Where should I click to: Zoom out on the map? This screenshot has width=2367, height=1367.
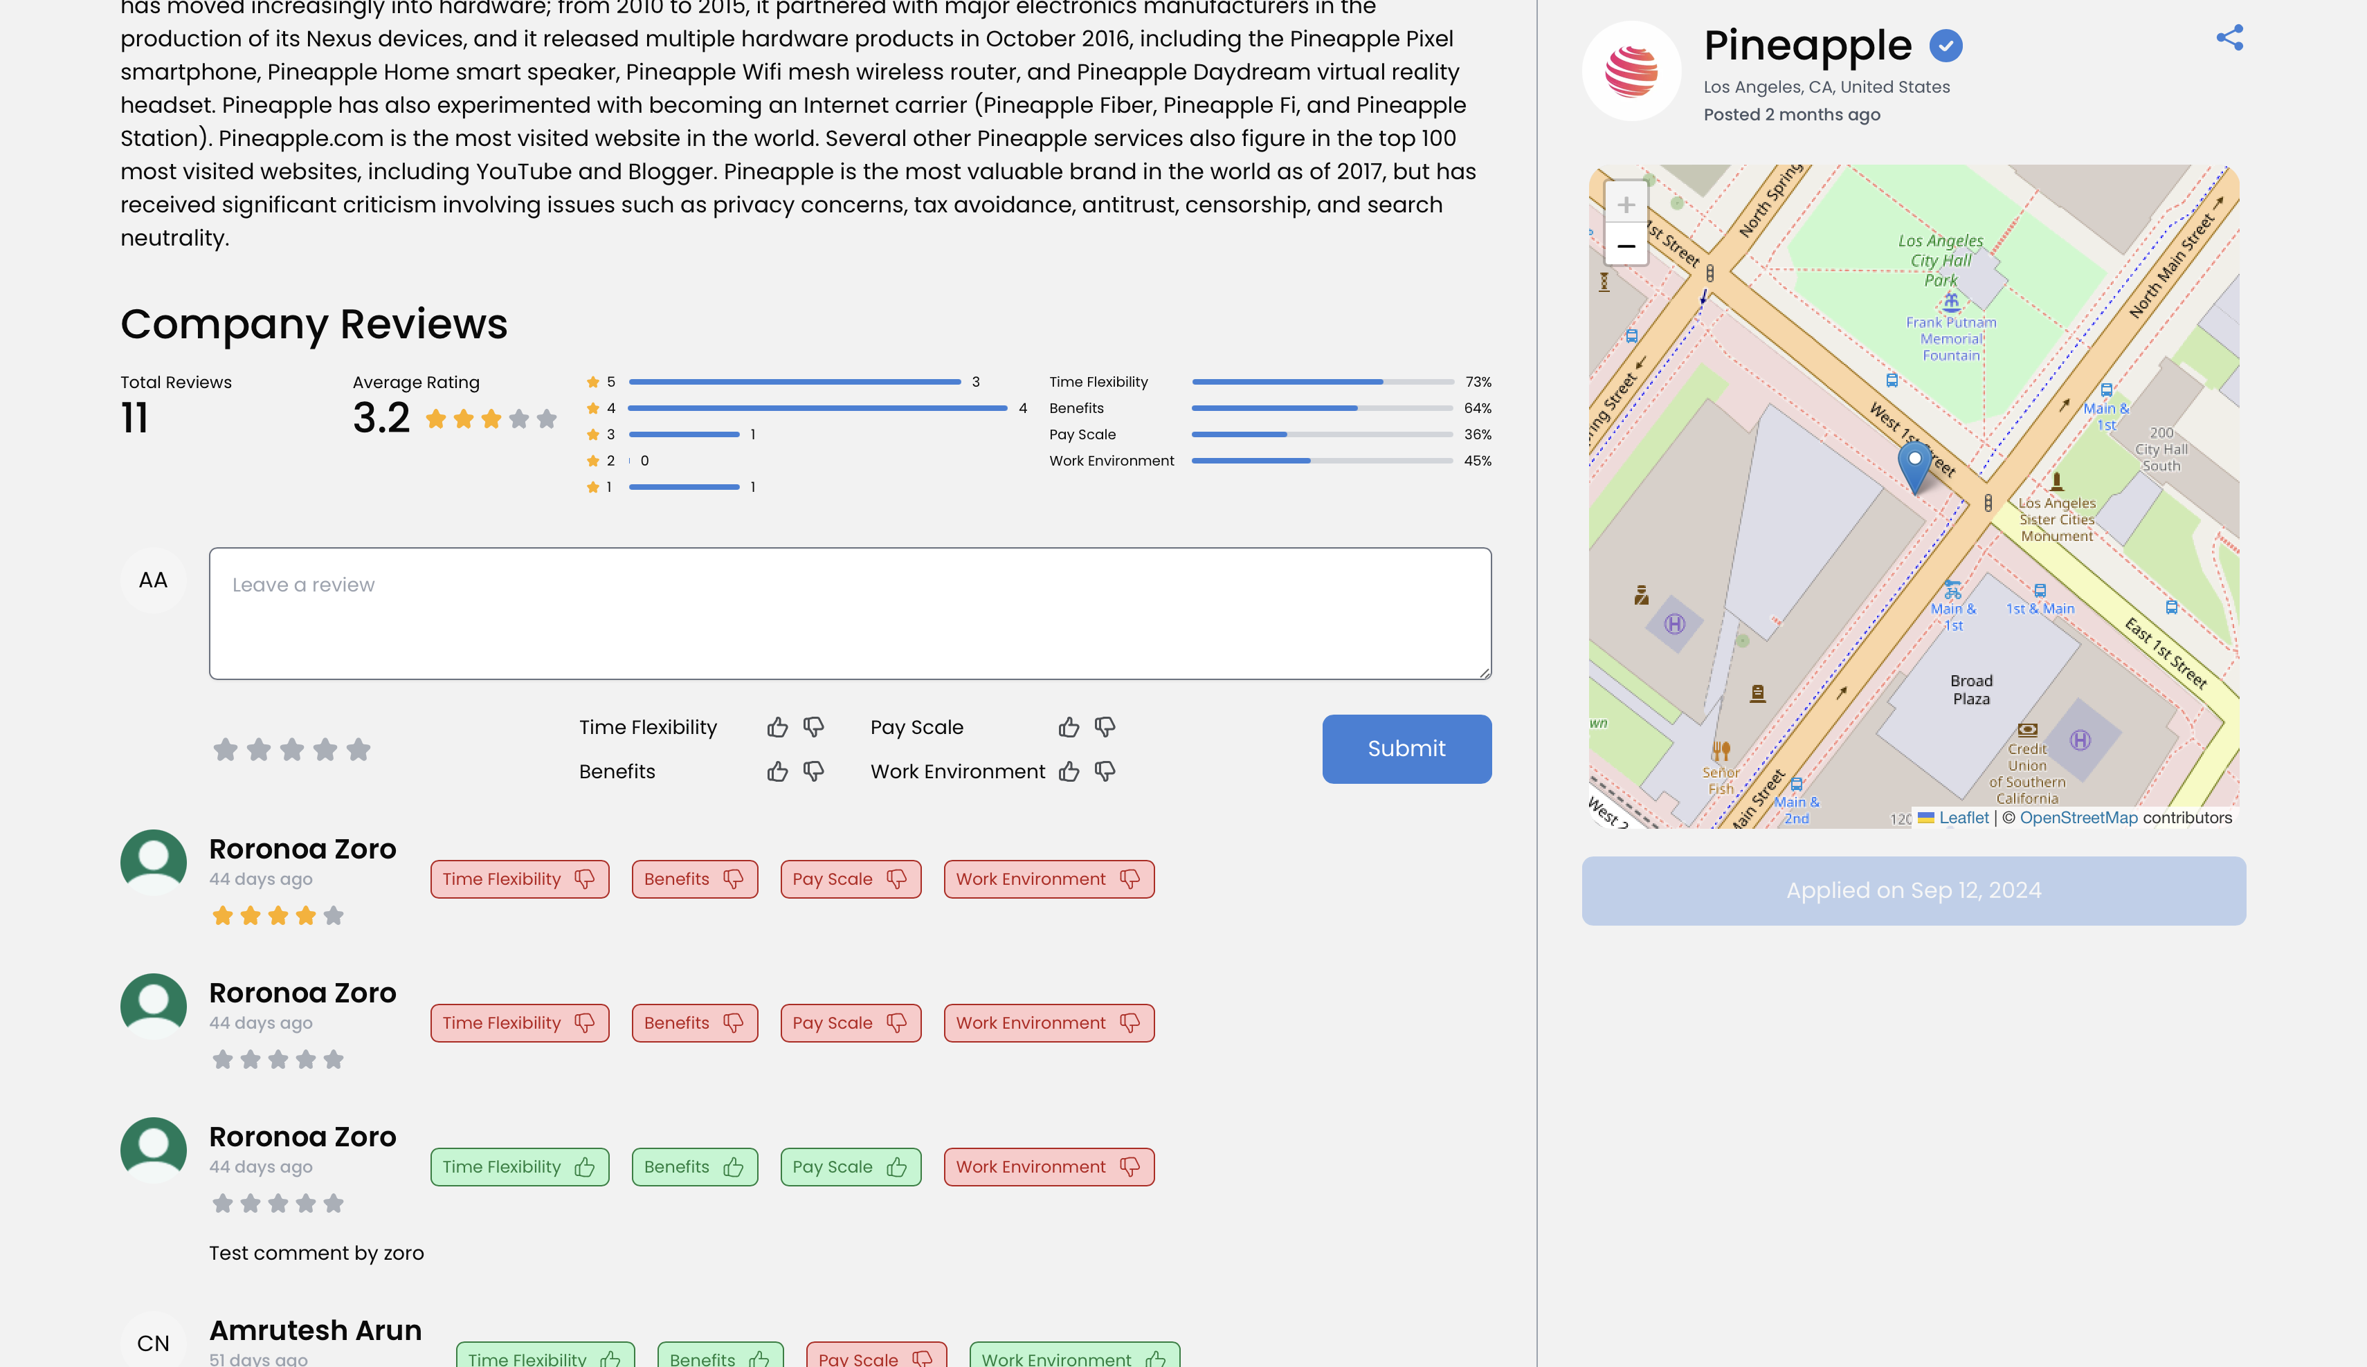coord(1625,246)
